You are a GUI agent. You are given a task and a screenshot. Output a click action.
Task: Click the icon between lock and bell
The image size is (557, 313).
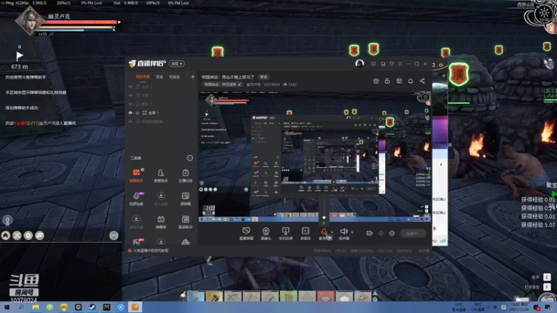coord(399,81)
